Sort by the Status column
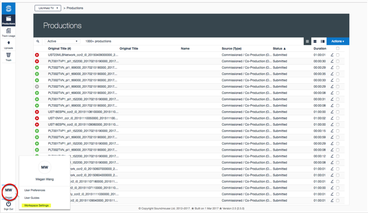Viewport: 368px width, 213px height. coord(279,49)
